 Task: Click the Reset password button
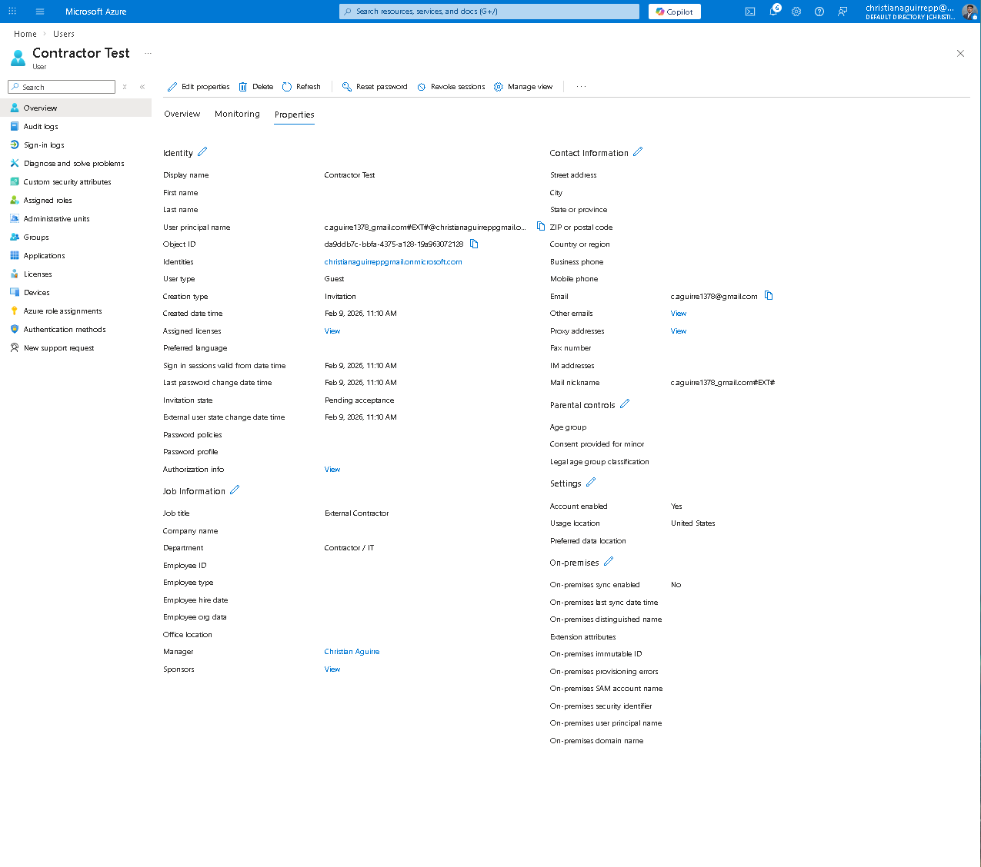pyautogui.click(x=375, y=87)
